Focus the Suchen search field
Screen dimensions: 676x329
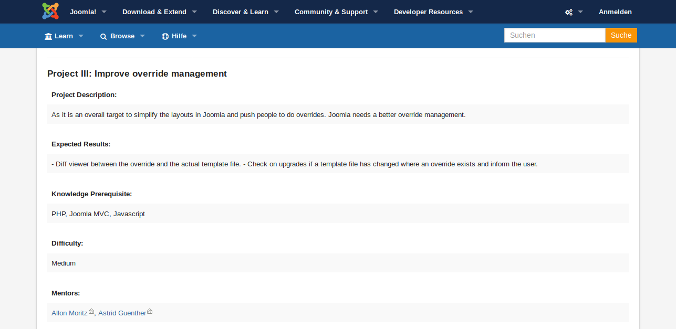(x=555, y=35)
